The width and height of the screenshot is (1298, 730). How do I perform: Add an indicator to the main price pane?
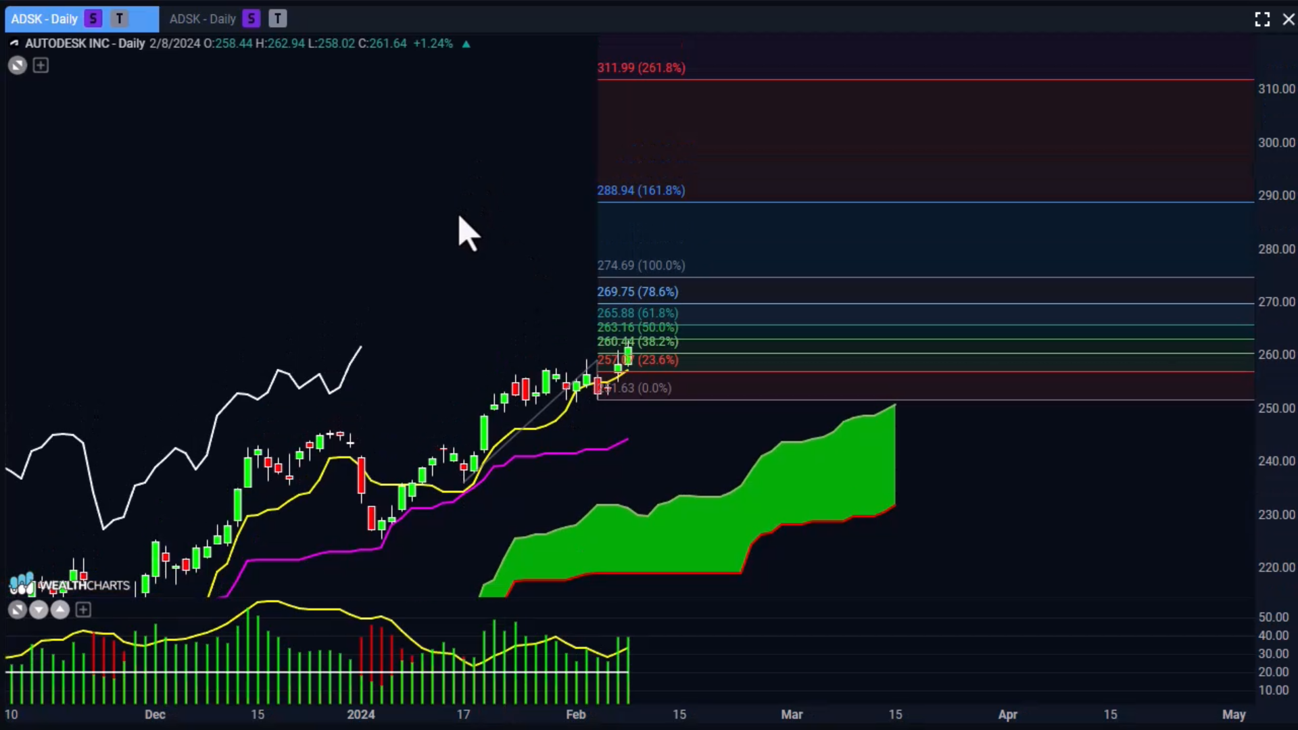pos(41,66)
